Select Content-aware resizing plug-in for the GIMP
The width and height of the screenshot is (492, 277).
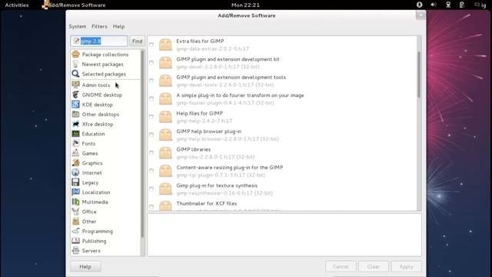(x=282, y=171)
